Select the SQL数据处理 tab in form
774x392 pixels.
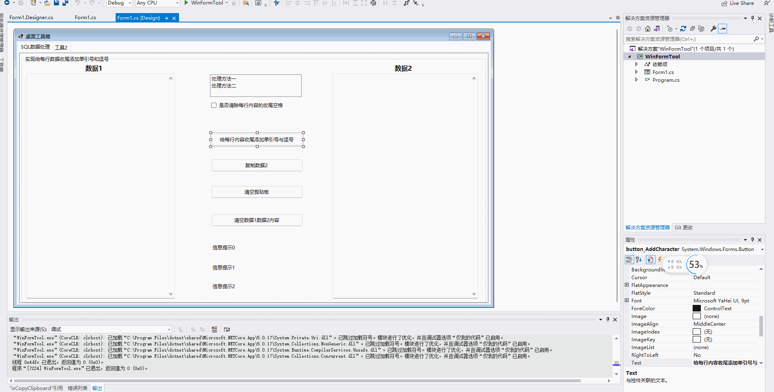pyautogui.click(x=36, y=47)
